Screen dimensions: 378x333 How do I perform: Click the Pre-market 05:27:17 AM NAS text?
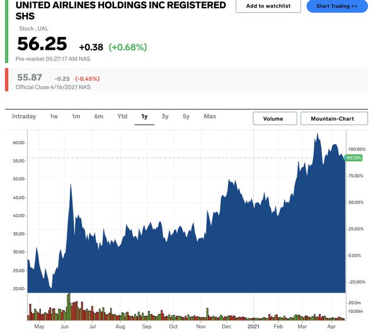tap(53, 59)
